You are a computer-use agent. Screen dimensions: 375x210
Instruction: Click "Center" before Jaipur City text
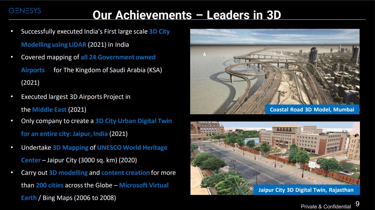pyautogui.click(x=31, y=160)
